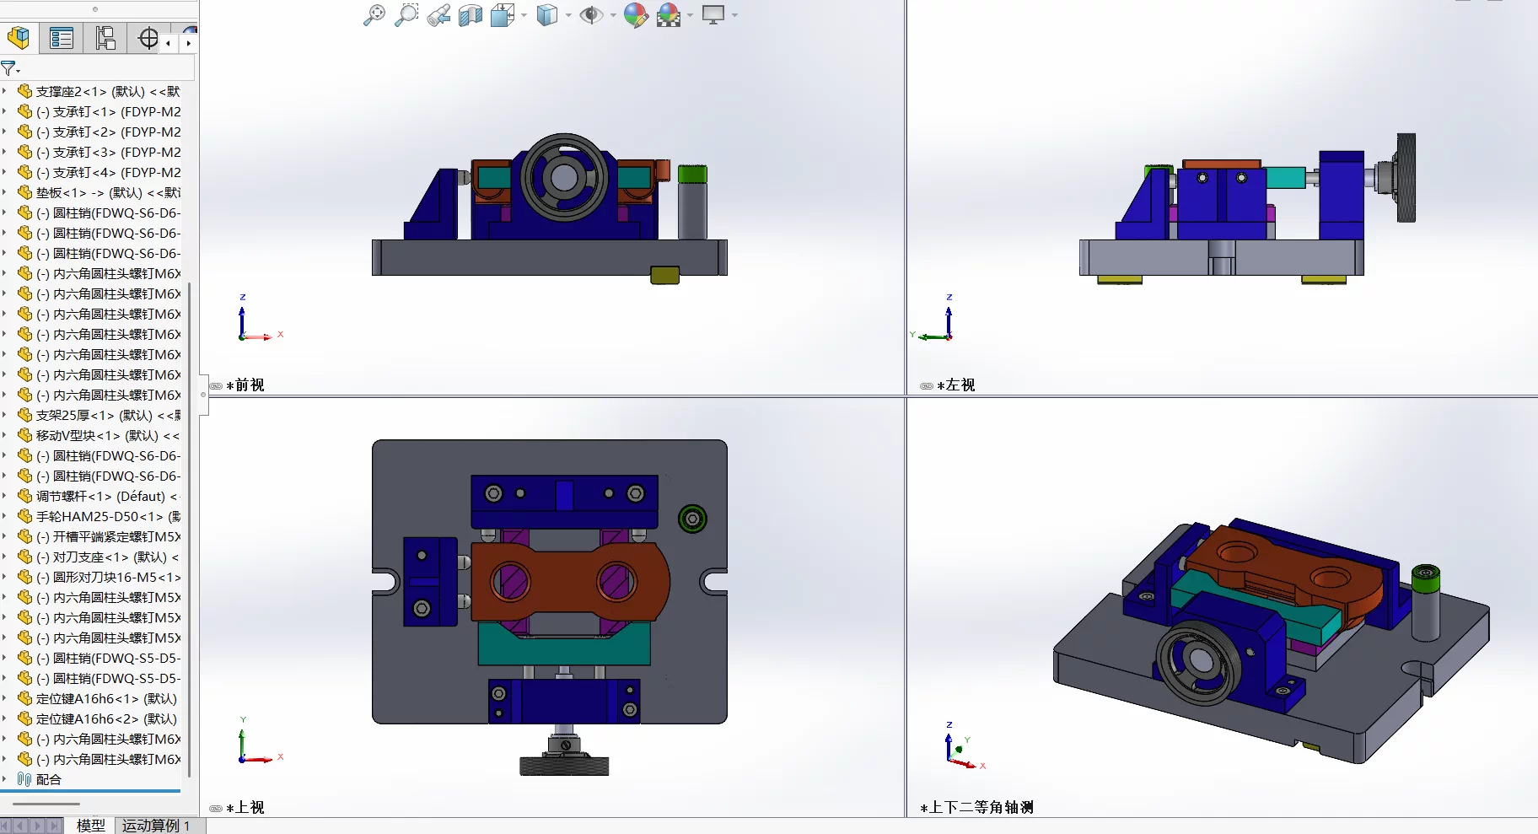This screenshot has height=834, width=1538.
Task: Toggle the Hide/Show Items eye icon
Action: point(591,15)
